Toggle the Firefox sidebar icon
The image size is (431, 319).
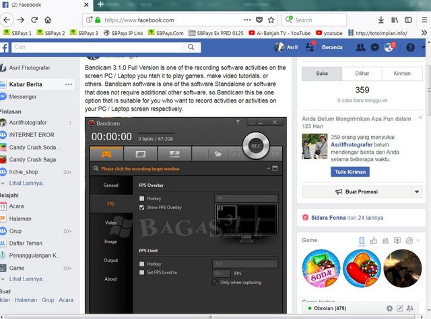[408, 20]
